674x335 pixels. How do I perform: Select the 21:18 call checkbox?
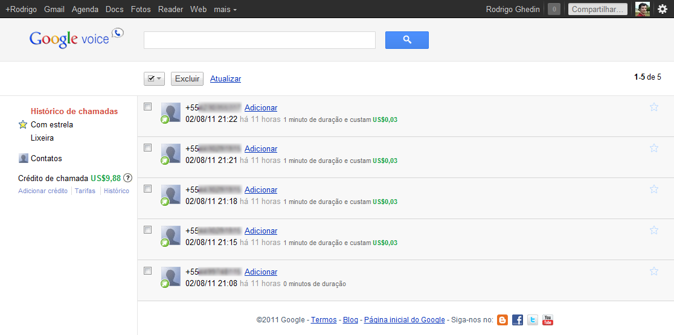click(x=148, y=189)
